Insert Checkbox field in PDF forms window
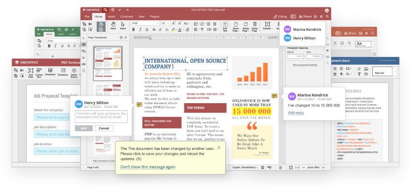411x189 pixels. click(x=63, y=72)
